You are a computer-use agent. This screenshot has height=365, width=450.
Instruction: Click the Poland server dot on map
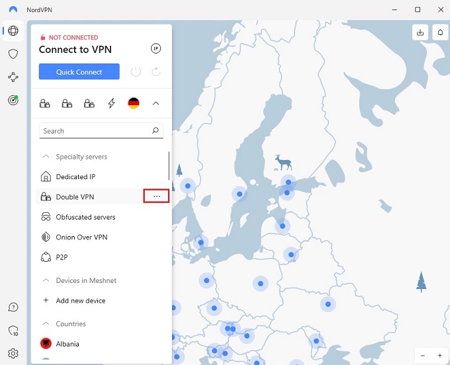pyautogui.click(x=260, y=284)
